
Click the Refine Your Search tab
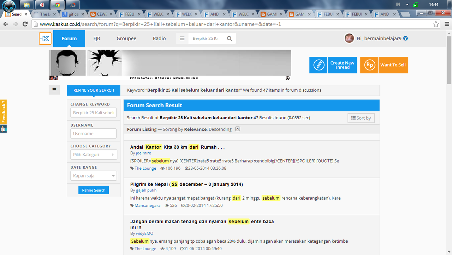[94, 90]
